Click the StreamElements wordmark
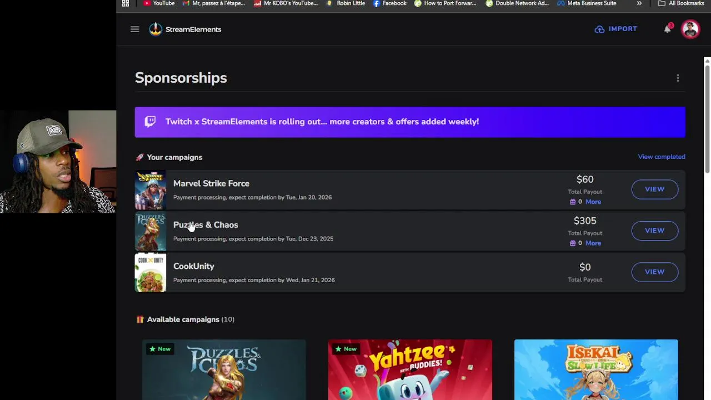The image size is (711, 400). [193, 29]
